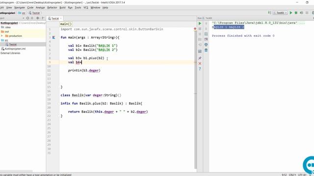Open the Code menu
This screenshot has width=314, height=176.
pyautogui.click(x=30, y=8)
